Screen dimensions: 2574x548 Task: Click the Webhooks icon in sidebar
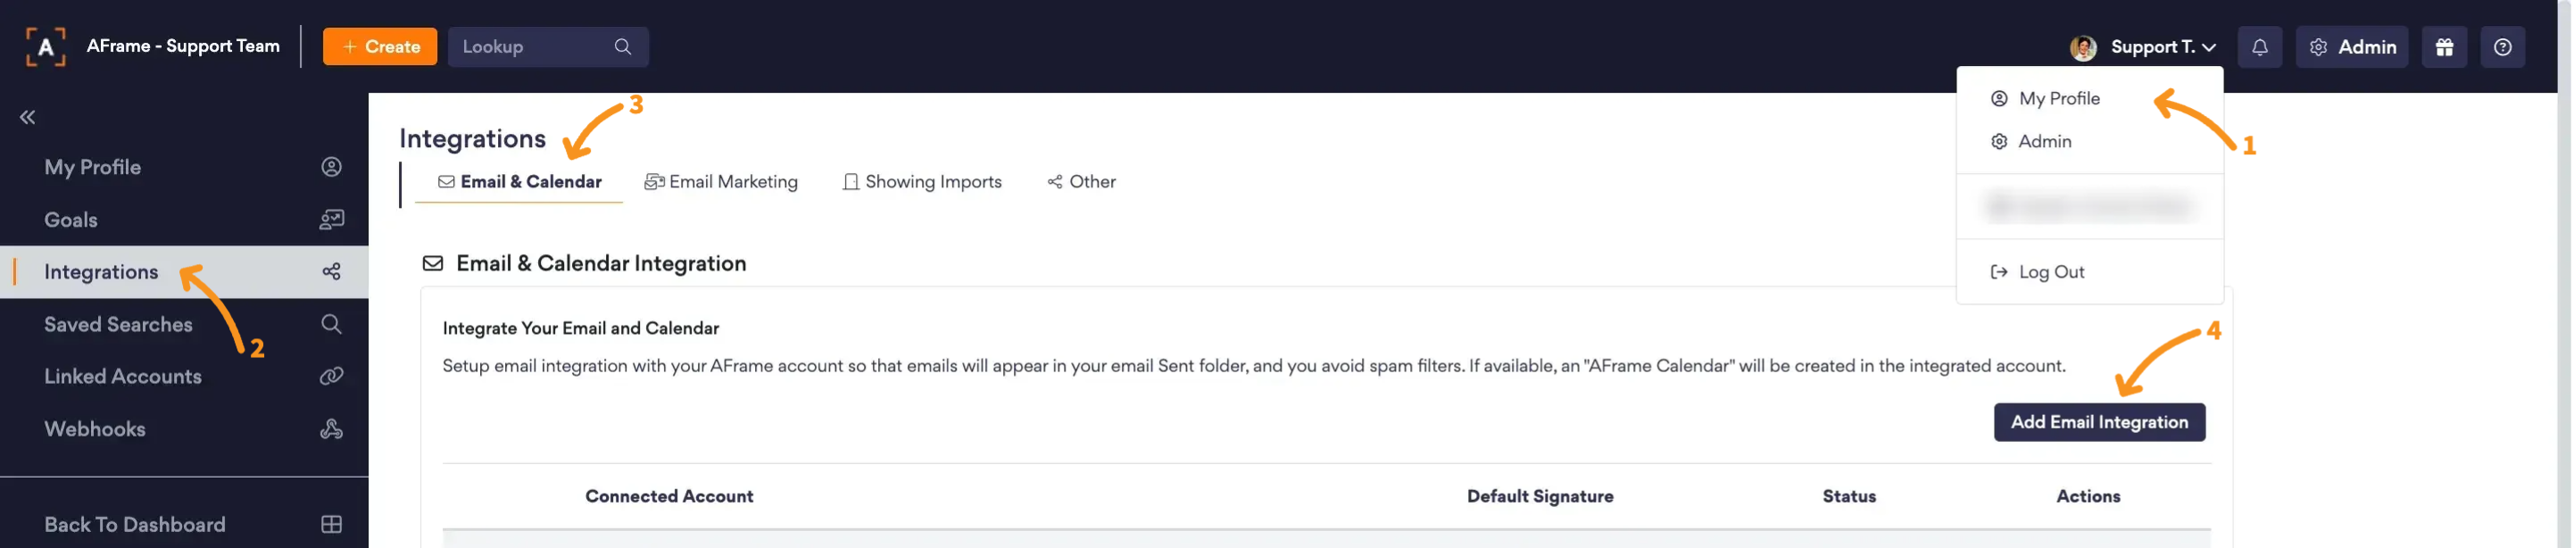pos(332,429)
